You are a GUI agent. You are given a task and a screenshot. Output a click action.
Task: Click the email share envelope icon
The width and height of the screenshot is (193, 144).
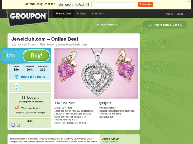(19, 125)
